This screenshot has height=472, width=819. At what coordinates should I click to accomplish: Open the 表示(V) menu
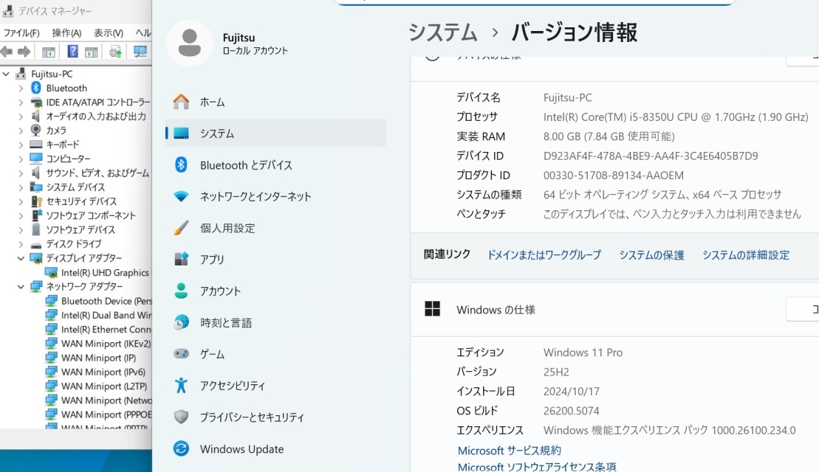tap(108, 33)
